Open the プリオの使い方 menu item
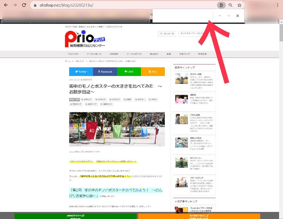The image size is (283, 219). (94, 54)
